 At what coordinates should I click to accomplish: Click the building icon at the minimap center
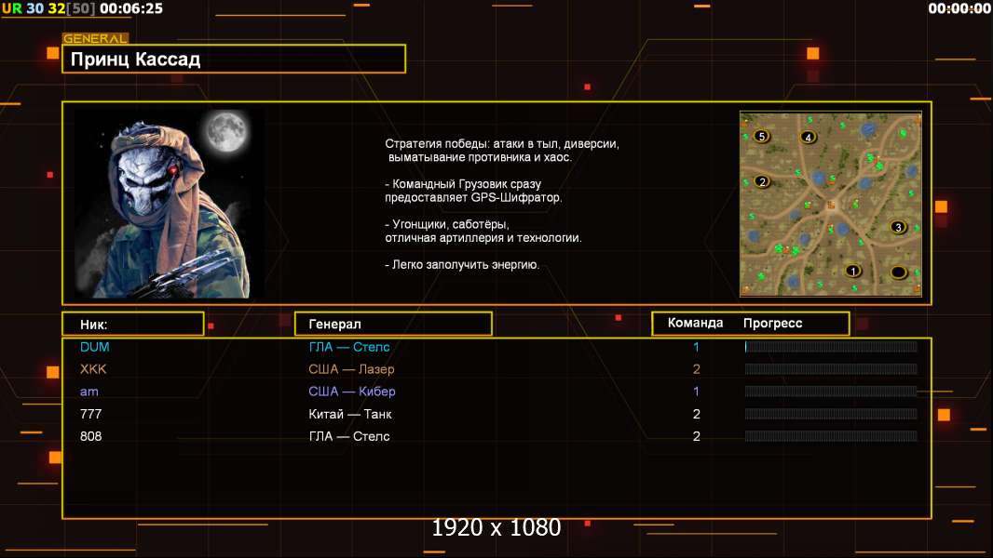coord(831,205)
